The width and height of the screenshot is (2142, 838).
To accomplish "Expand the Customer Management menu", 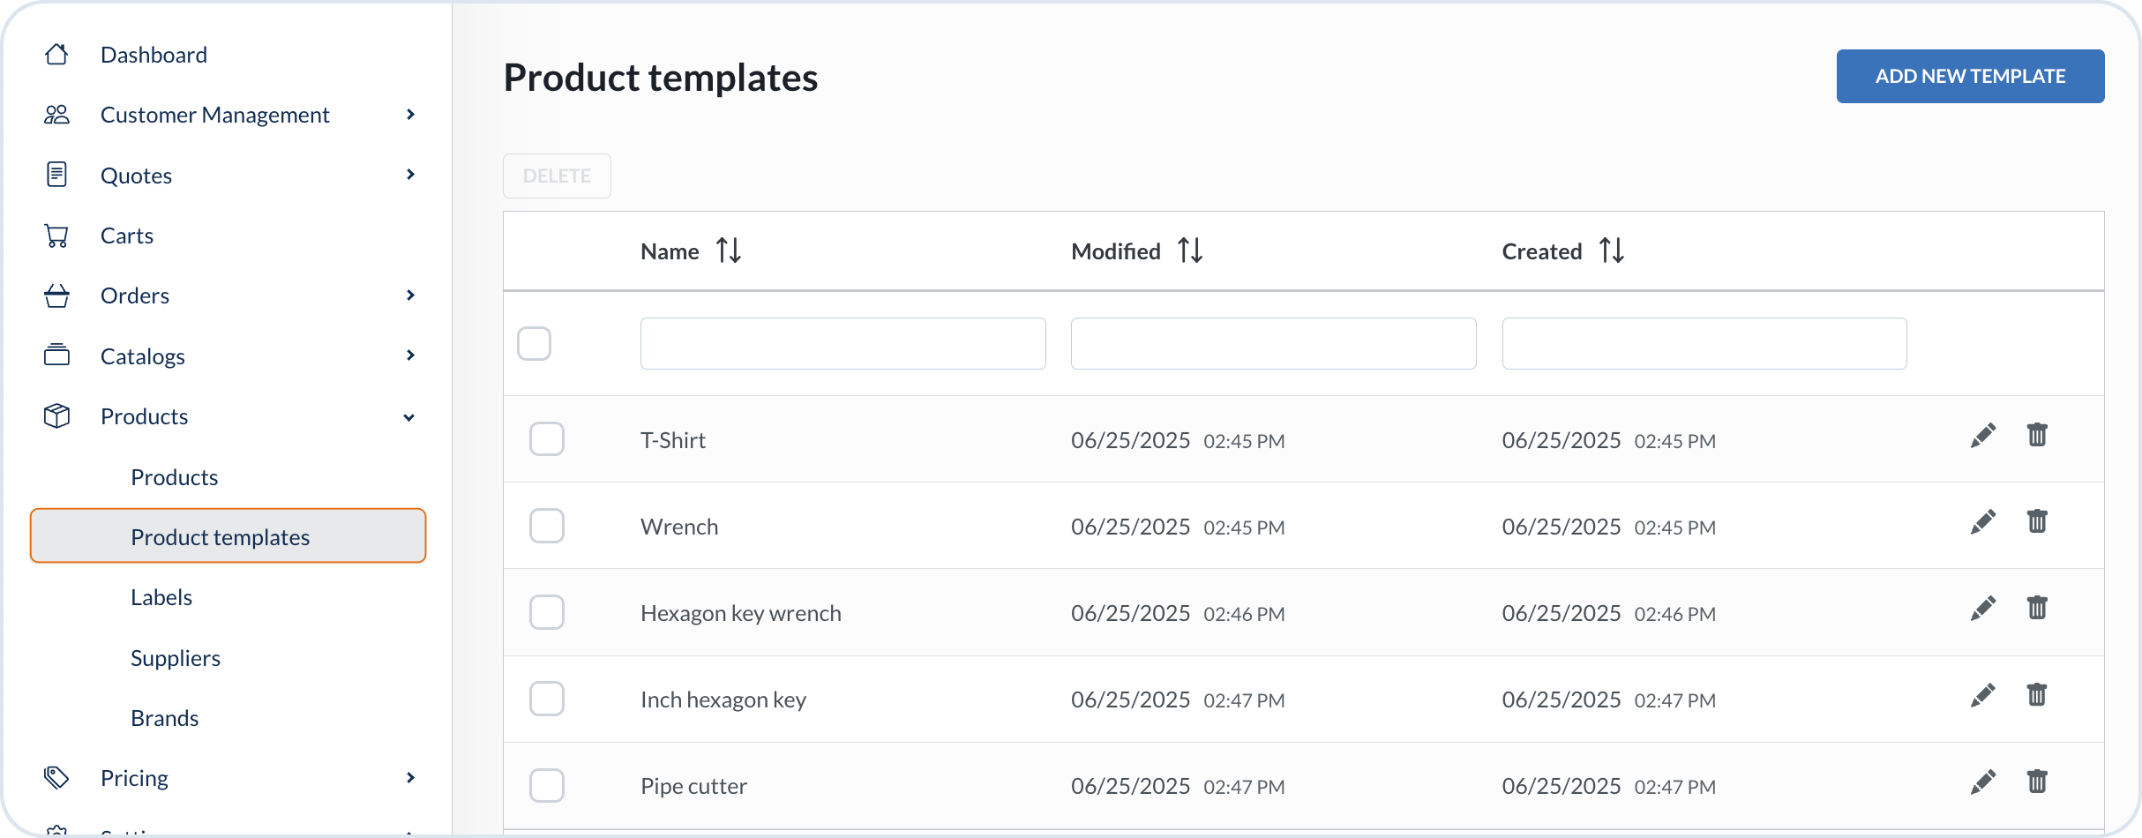I will [410, 115].
